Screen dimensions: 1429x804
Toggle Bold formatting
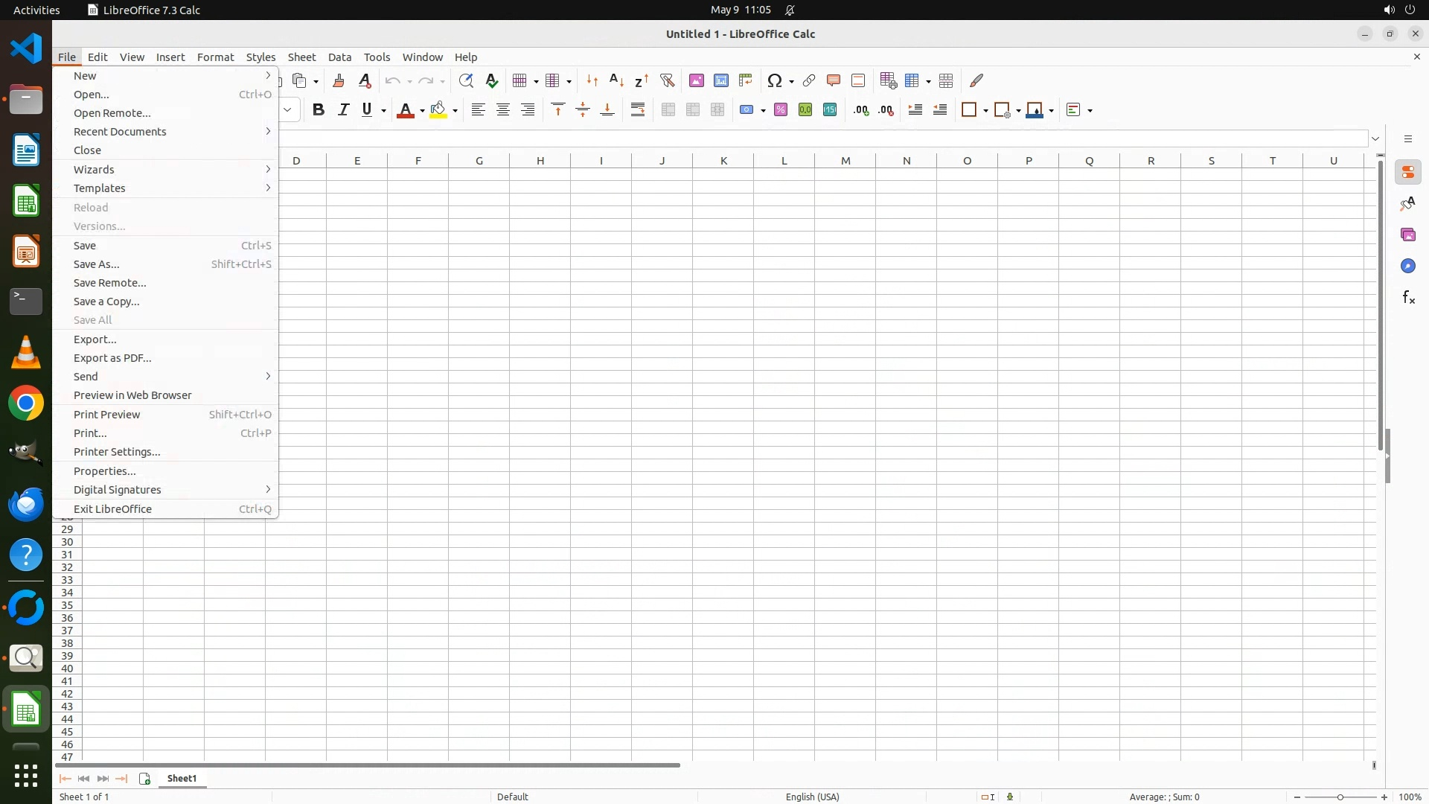pos(319,110)
